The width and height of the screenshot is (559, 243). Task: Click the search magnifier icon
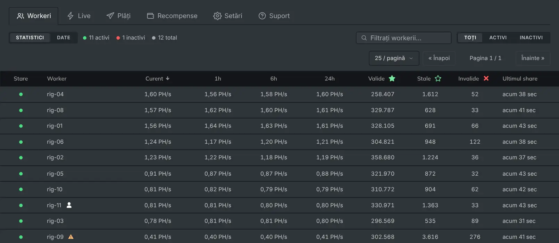[x=364, y=38]
